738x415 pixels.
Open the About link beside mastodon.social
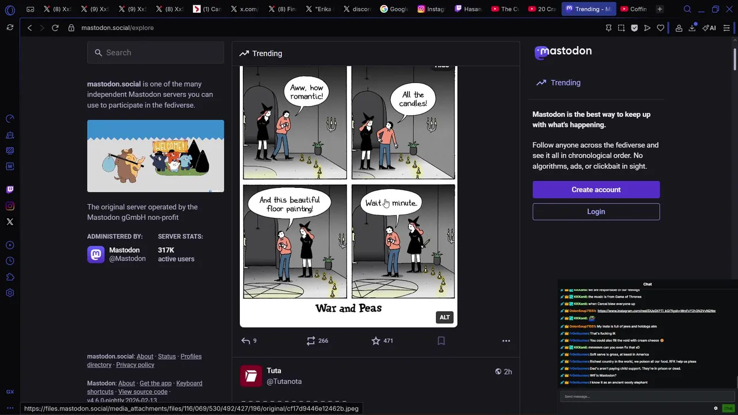click(x=145, y=356)
